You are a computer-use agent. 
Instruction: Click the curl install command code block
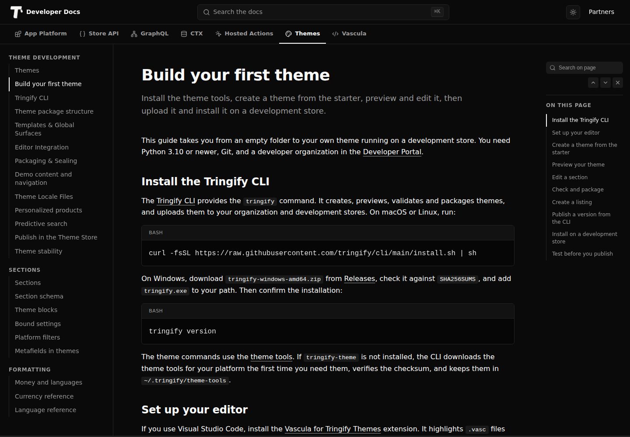[x=328, y=253]
